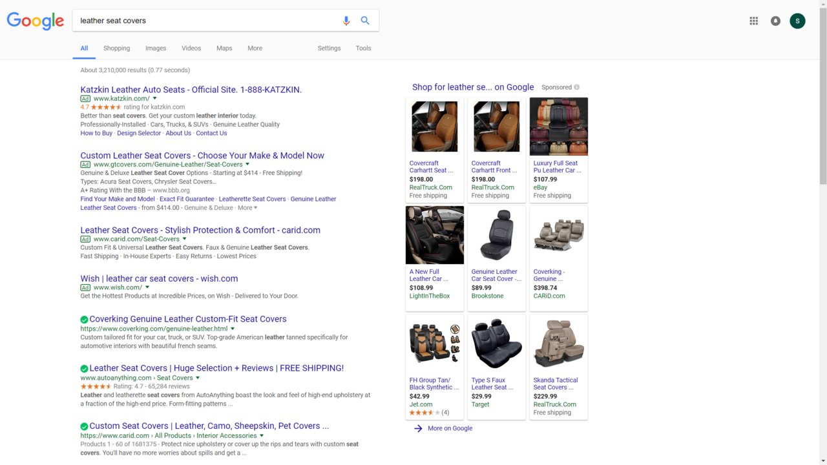
Task: Expand the gtcovers.com URL dropdown arrow
Action: (x=247, y=165)
